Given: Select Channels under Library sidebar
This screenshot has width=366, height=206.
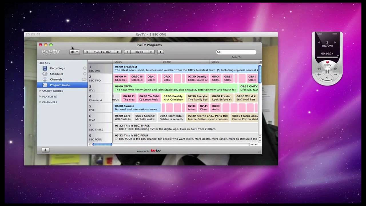Looking at the screenshot, I should [x=62, y=80].
